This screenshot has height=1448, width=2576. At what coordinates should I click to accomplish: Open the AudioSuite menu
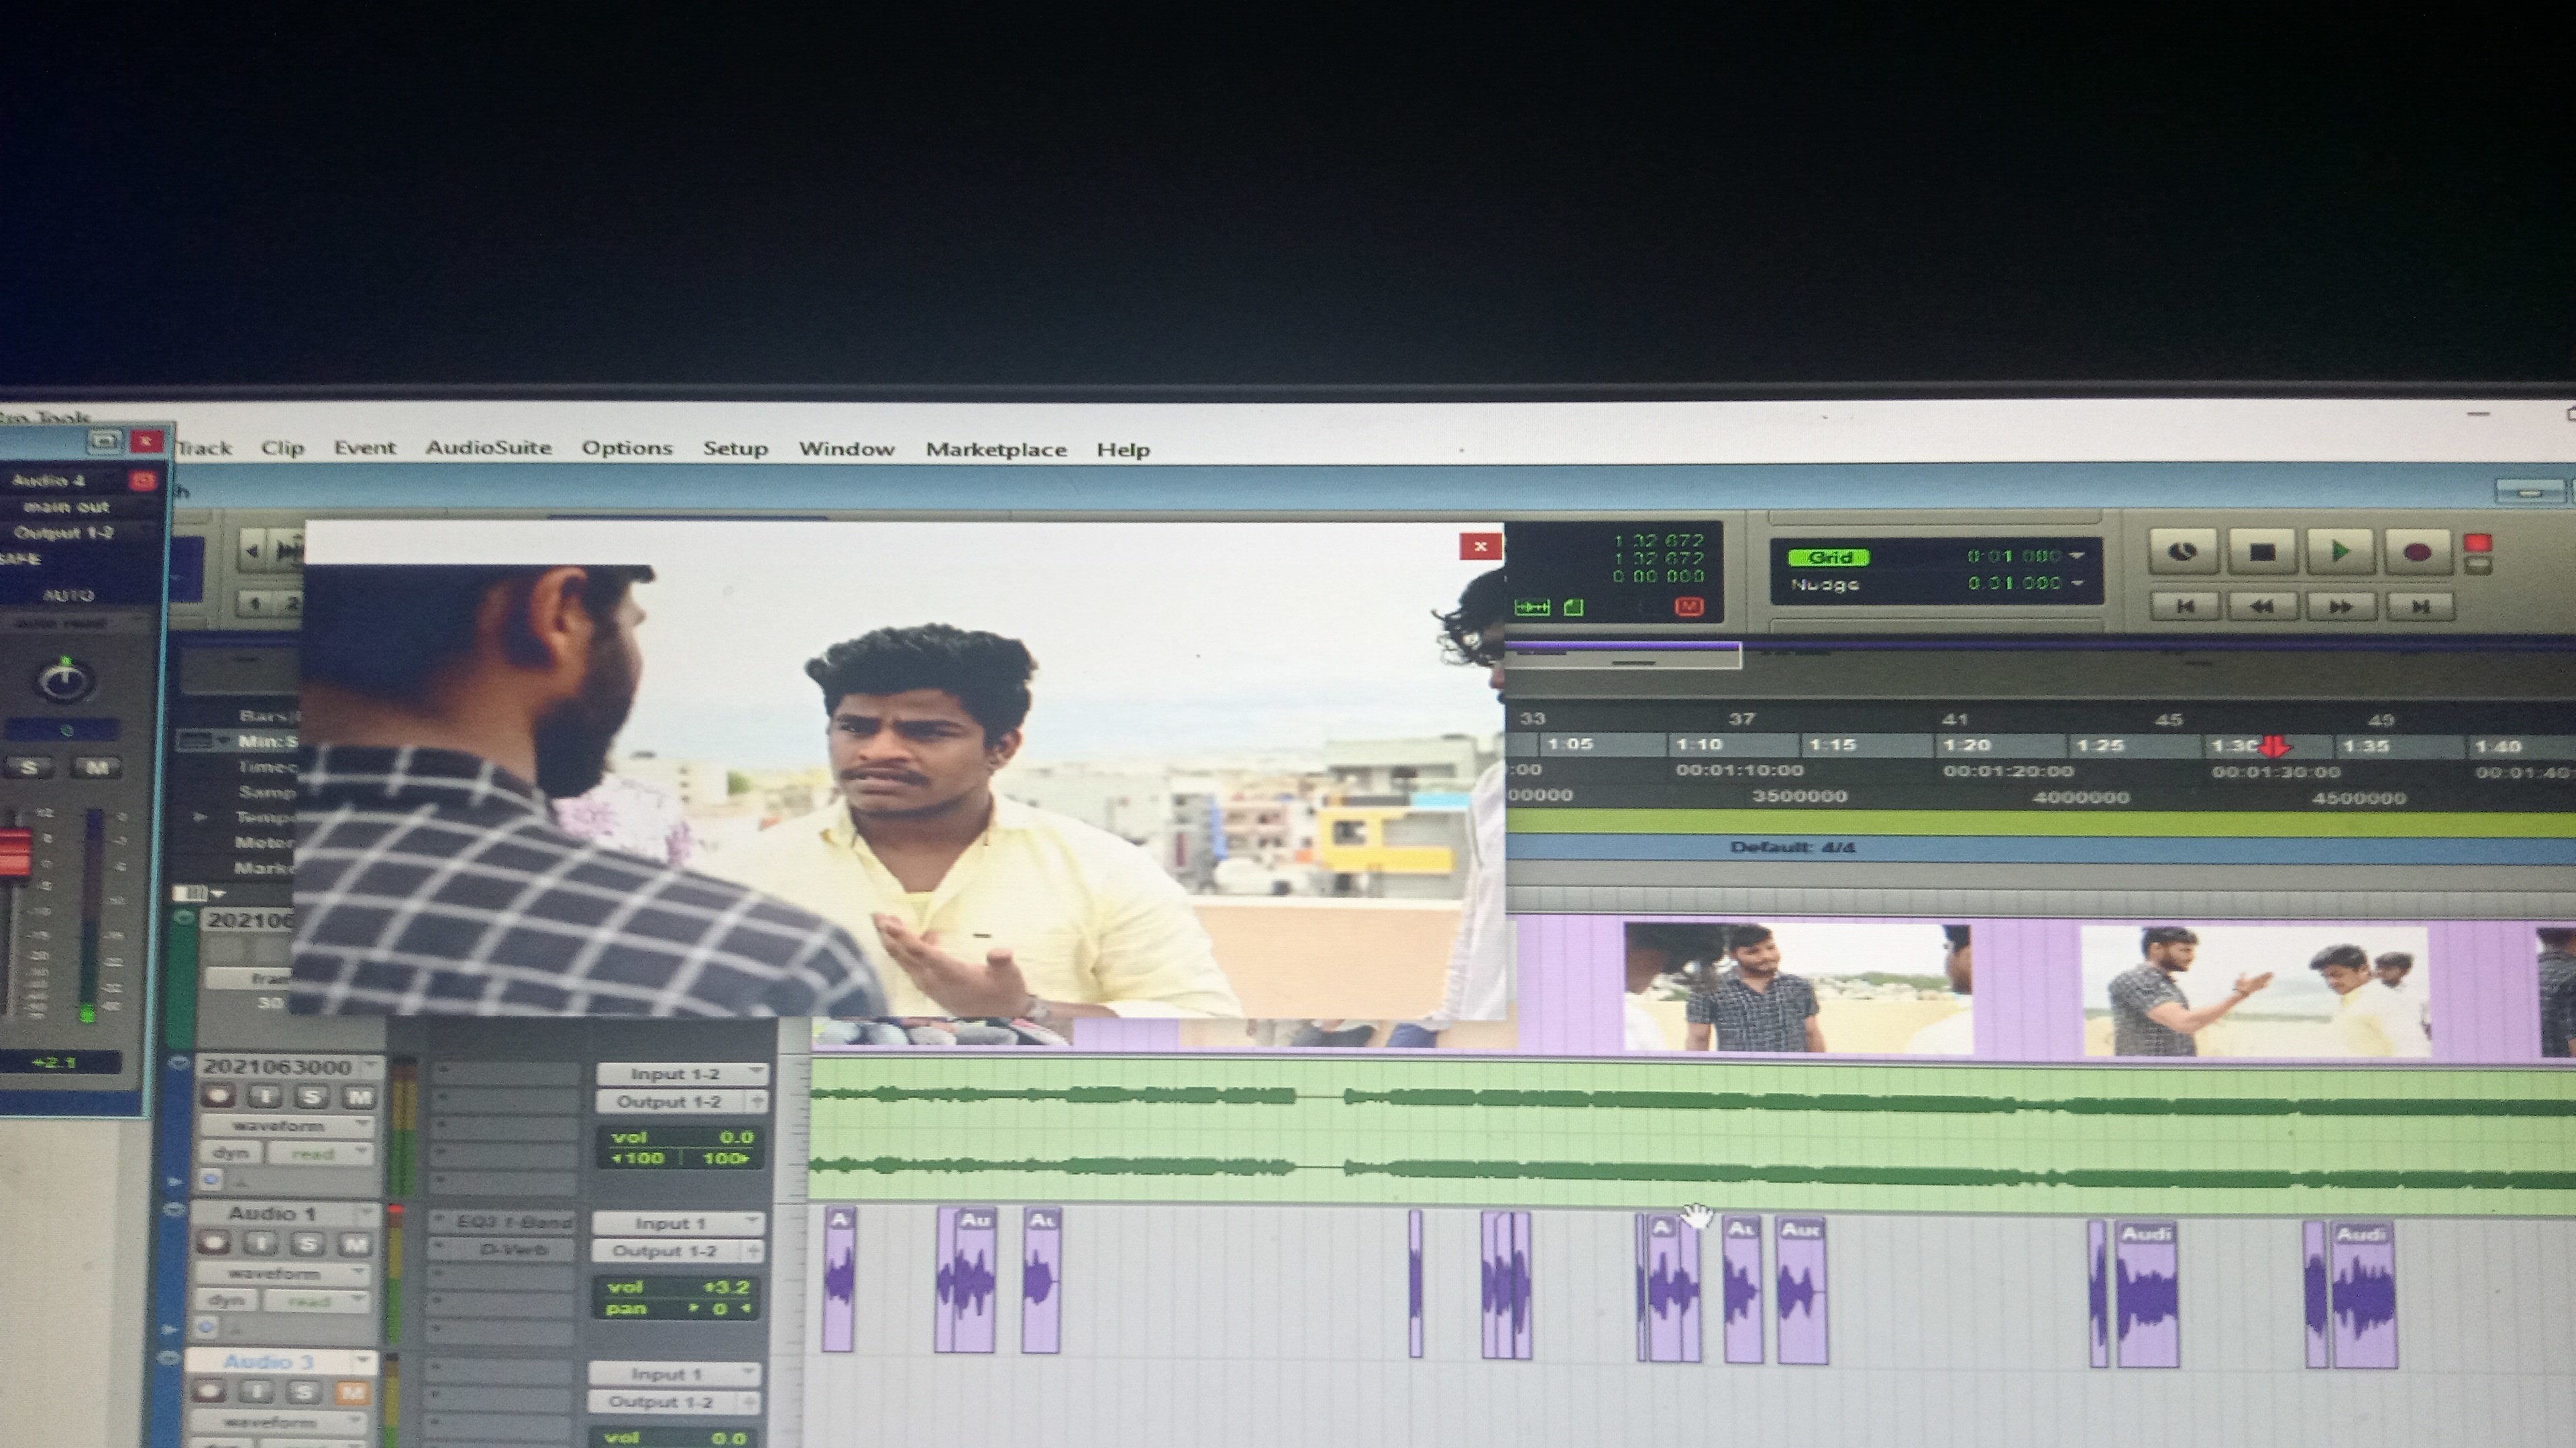(488, 448)
